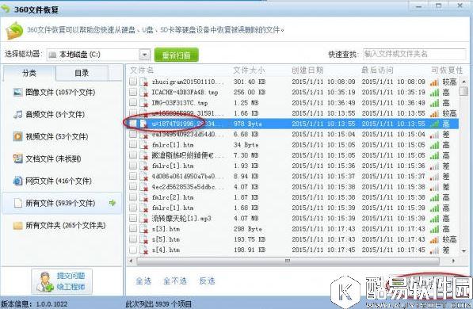Screen dimensions: 473x309
Task: Sort by 可恢复性 column header
Action: pos(447,71)
